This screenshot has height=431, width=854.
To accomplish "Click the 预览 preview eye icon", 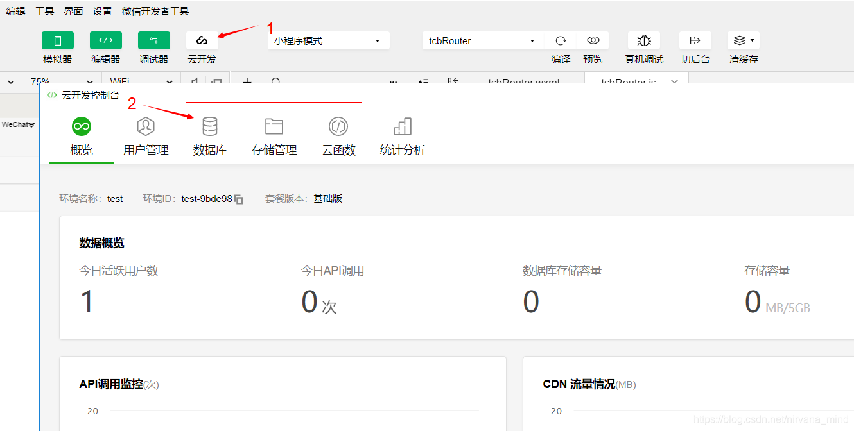I will coord(593,40).
